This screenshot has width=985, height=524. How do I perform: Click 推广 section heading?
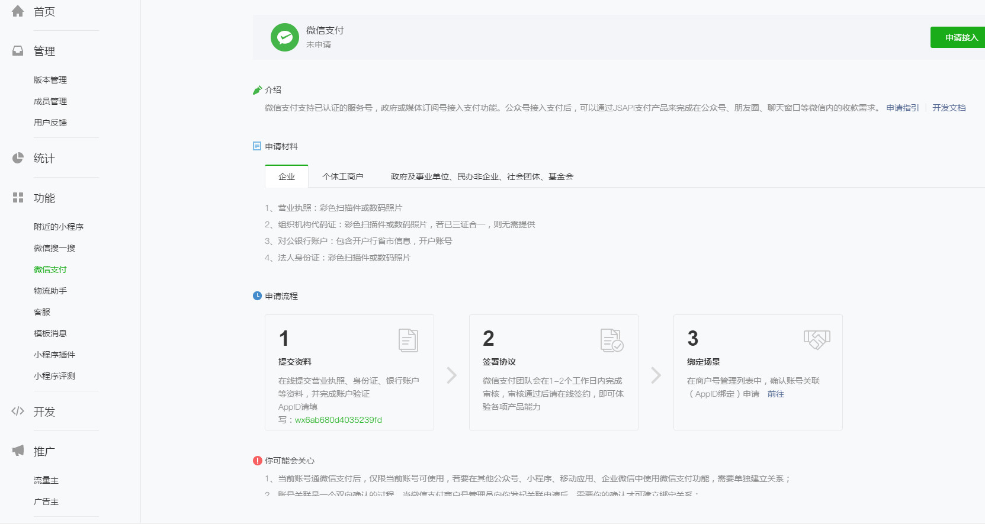coord(44,451)
